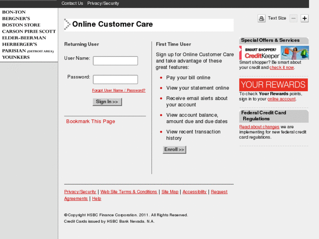This screenshot has height=239, width=319.
Task: Increase text size with plus button
Action: click(305, 18)
